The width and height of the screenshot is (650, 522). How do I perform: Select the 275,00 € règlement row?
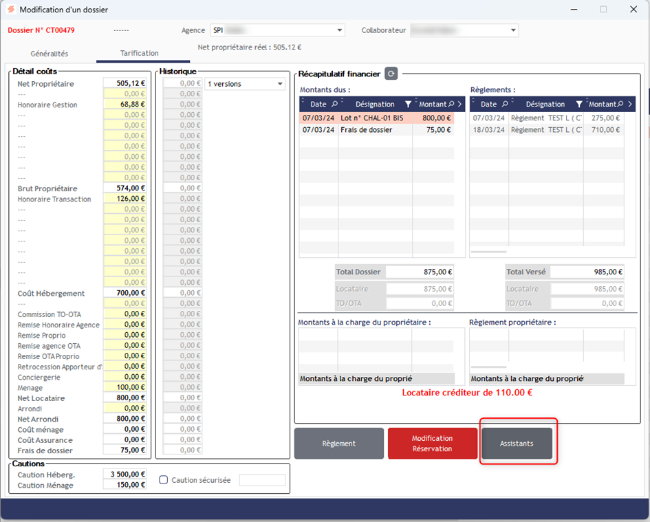547,118
